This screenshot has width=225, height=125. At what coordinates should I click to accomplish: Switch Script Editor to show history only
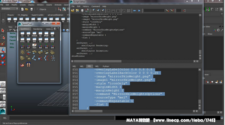109,10
